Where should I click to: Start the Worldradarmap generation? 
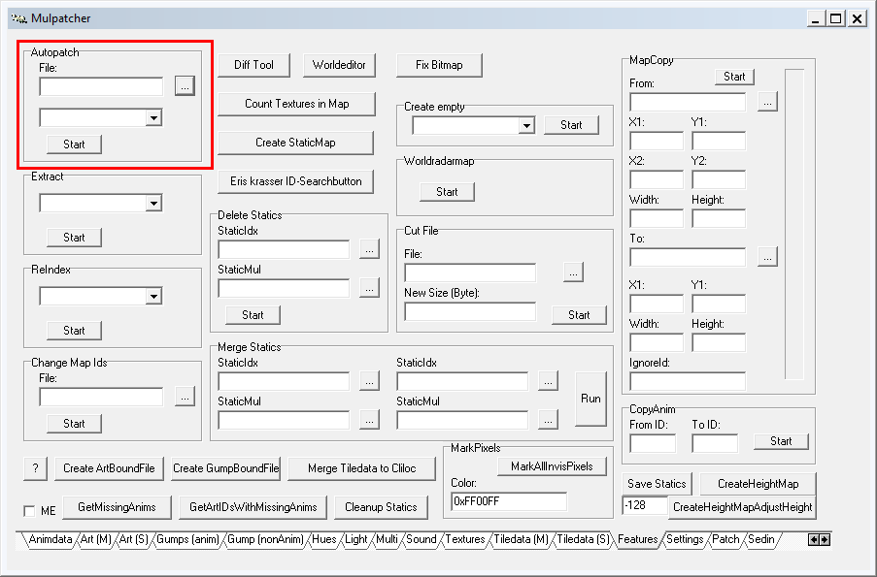[447, 192]
